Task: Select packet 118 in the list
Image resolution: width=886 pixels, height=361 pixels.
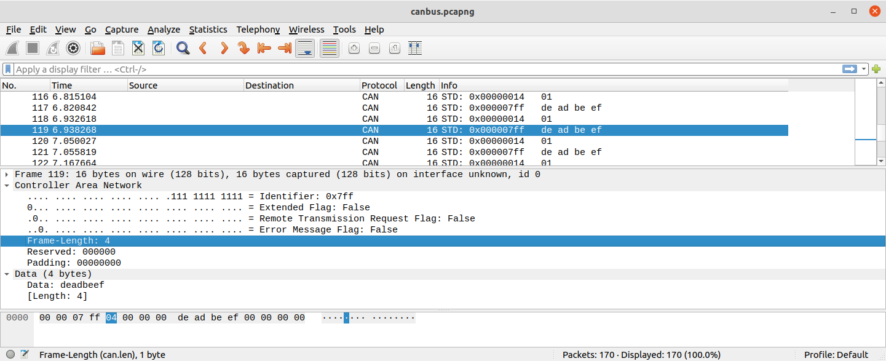Action: click(394, 119)
